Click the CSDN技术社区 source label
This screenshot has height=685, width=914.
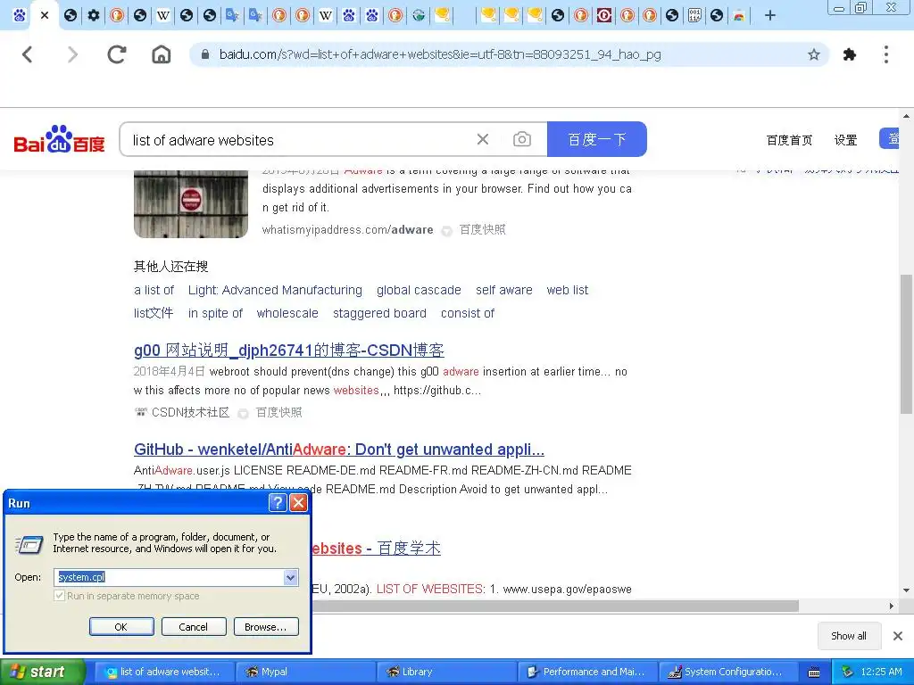(x=190, y=412)
